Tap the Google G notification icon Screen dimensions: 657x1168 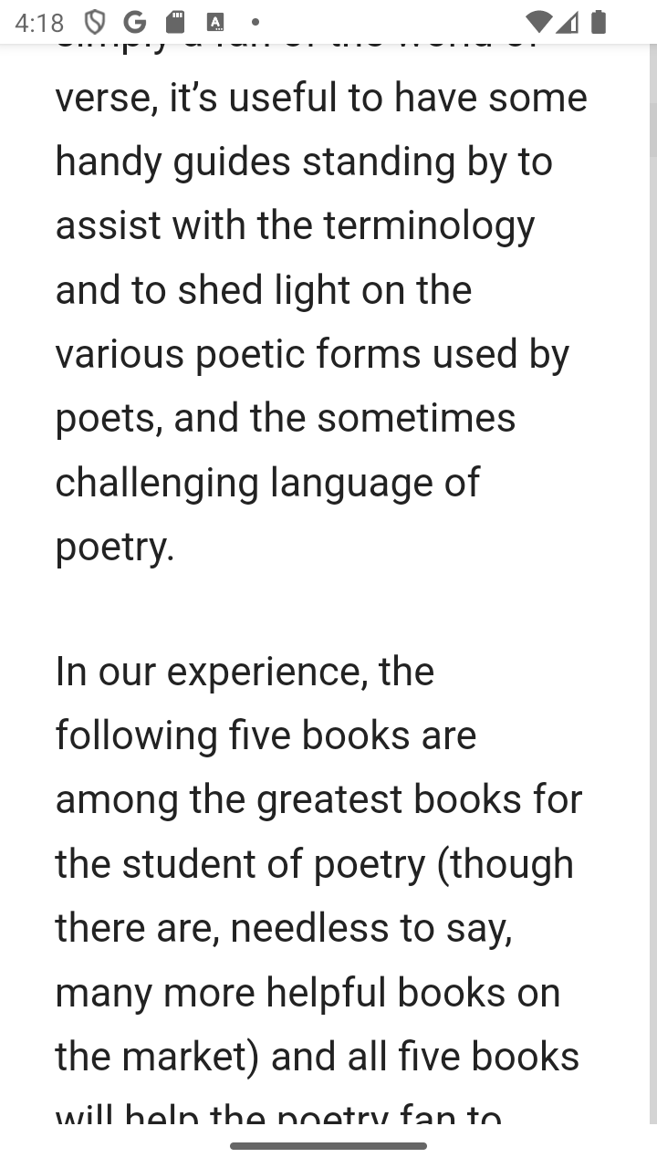click(135, 22)
